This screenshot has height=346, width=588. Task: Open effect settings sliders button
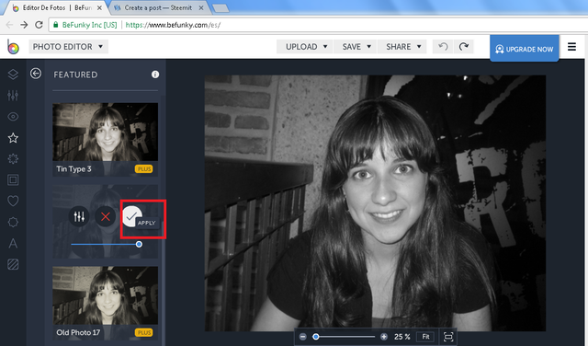[79, 216]
